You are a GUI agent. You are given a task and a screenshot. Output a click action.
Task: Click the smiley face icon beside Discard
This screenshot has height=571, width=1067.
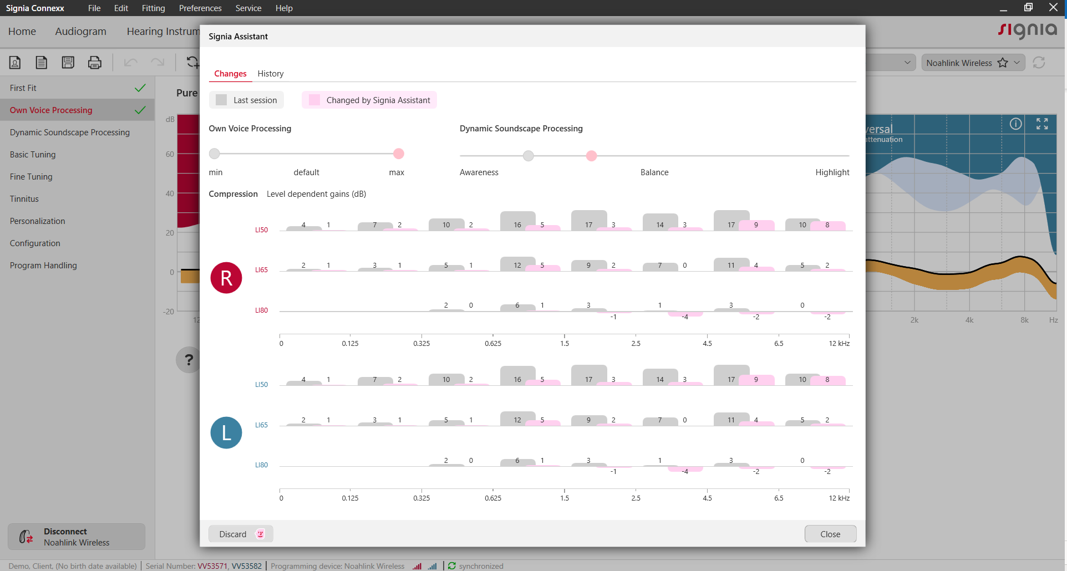pos(260,534)
